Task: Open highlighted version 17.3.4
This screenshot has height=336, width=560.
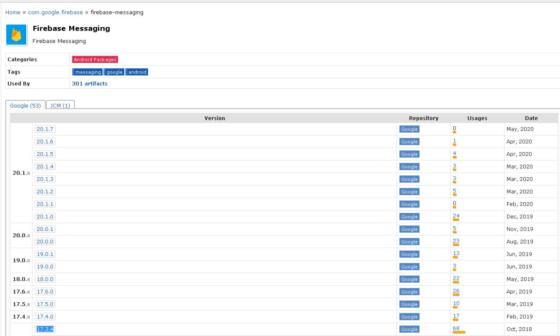Action: 45,329
